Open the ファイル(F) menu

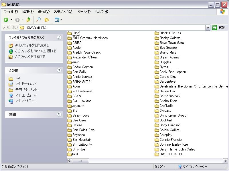[11, 12]
